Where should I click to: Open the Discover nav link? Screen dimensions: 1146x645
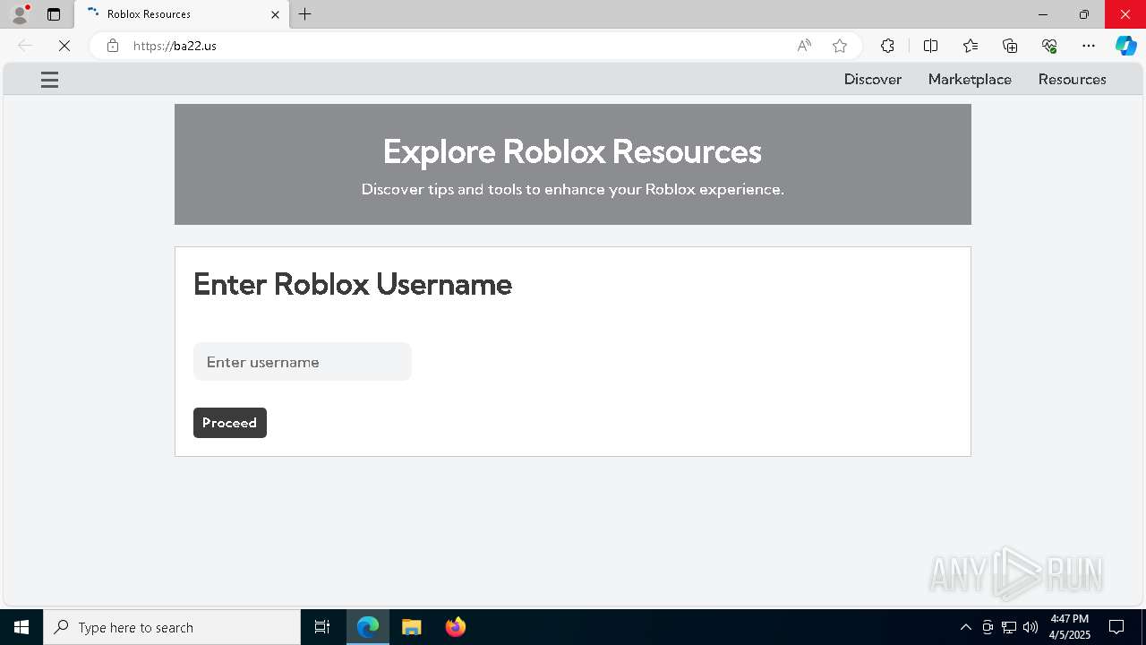coord(873,80)
